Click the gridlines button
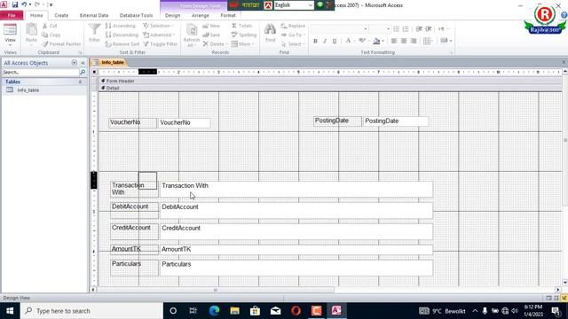The width and height of the screenshot is (568, 319). pyautogui.click(x=427, y=41)
